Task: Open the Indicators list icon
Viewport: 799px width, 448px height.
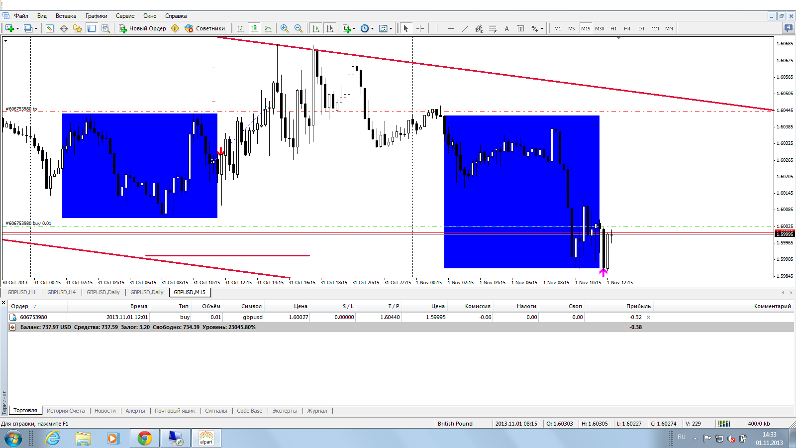Action: [347, 28]
